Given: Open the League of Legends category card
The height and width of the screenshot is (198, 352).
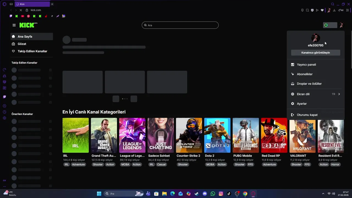Looking at the screenshot, I should (132, 135).
